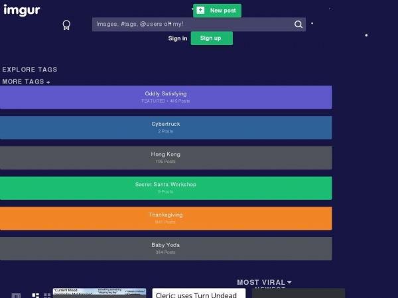Viewport: 398px width, 298px height.
Task: Open the Oddly Satisfying featured tag
Action: pos(166,97)
